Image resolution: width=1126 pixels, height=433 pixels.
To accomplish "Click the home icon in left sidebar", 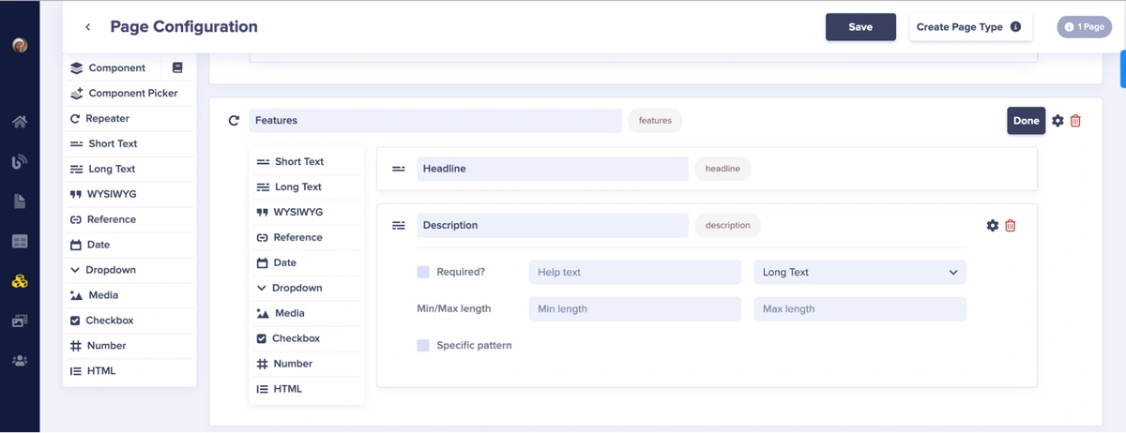I will 20,122.
